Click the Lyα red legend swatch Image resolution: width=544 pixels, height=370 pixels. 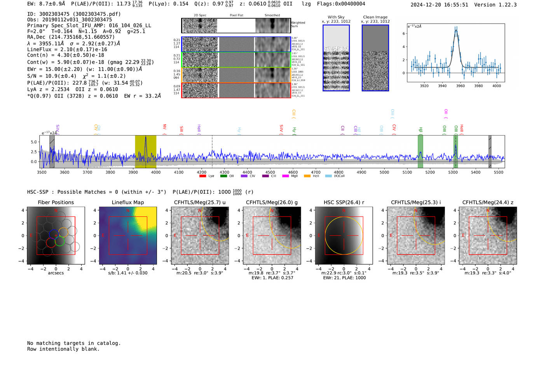pos(202,176)
